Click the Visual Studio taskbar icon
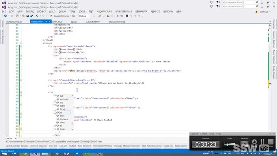This screenshot has height=156, width=277. pyautogui.click(x=35, y=154)
